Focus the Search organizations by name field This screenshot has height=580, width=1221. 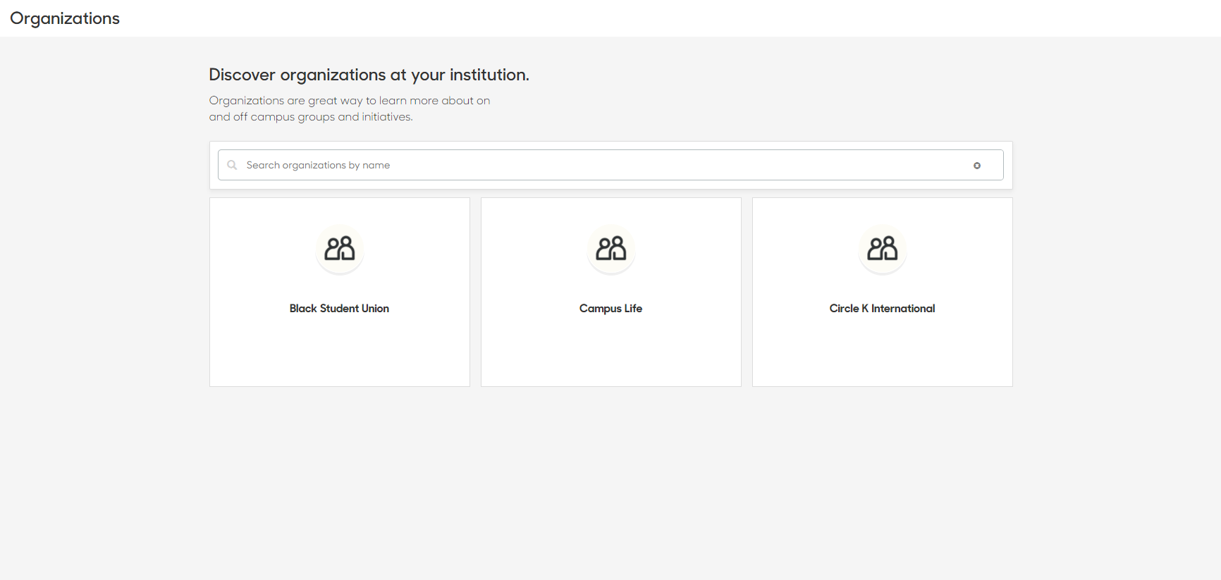[x=610, y=165]
